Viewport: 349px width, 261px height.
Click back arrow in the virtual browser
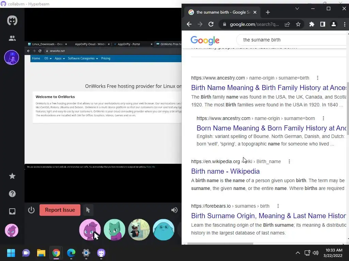(x=28, y=51)
